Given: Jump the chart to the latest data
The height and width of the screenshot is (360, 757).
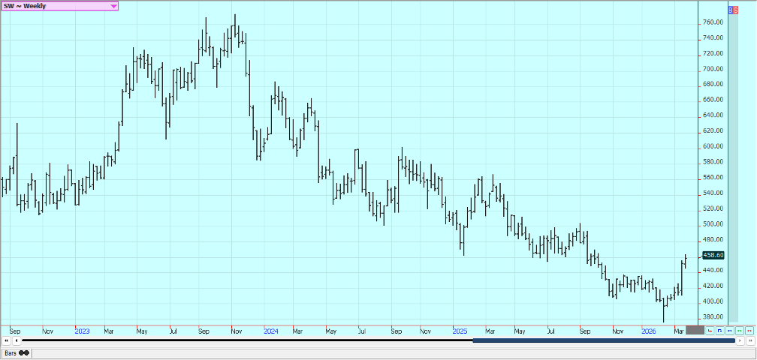Looking at the screenshot, I should click(x=749, y=341).
